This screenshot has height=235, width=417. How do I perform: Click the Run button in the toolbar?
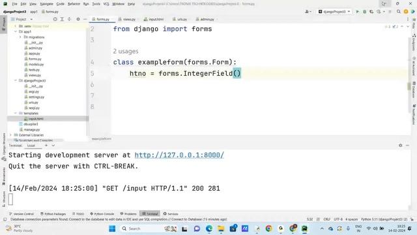[x=358, y=12]
